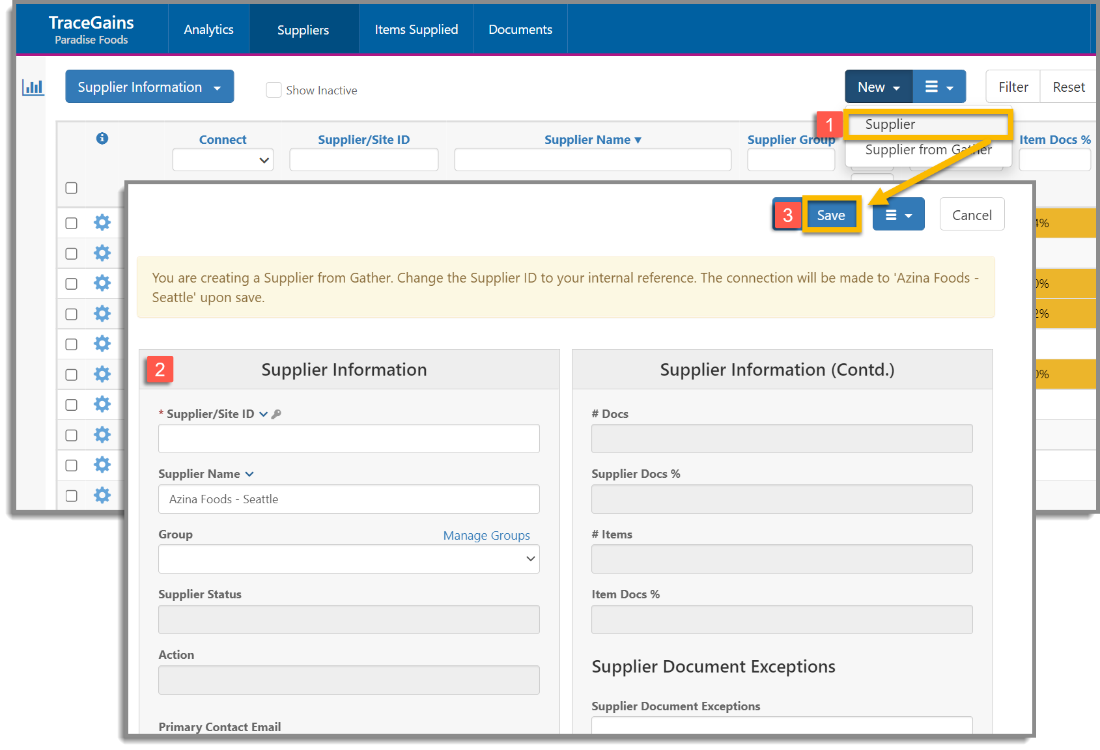Click the gear icon in the second supplier row
The image size is (1100, 750).
(x=102, y=253)
